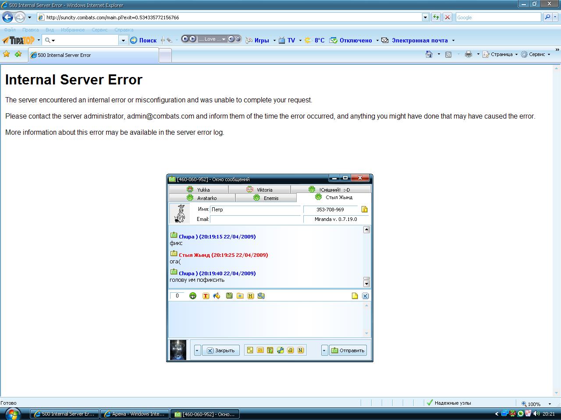Click the yellow user info icon next to UIN

coord(365,210)
